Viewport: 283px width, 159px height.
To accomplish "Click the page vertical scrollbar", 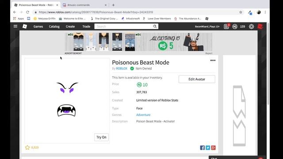I will tap(268, 64).
